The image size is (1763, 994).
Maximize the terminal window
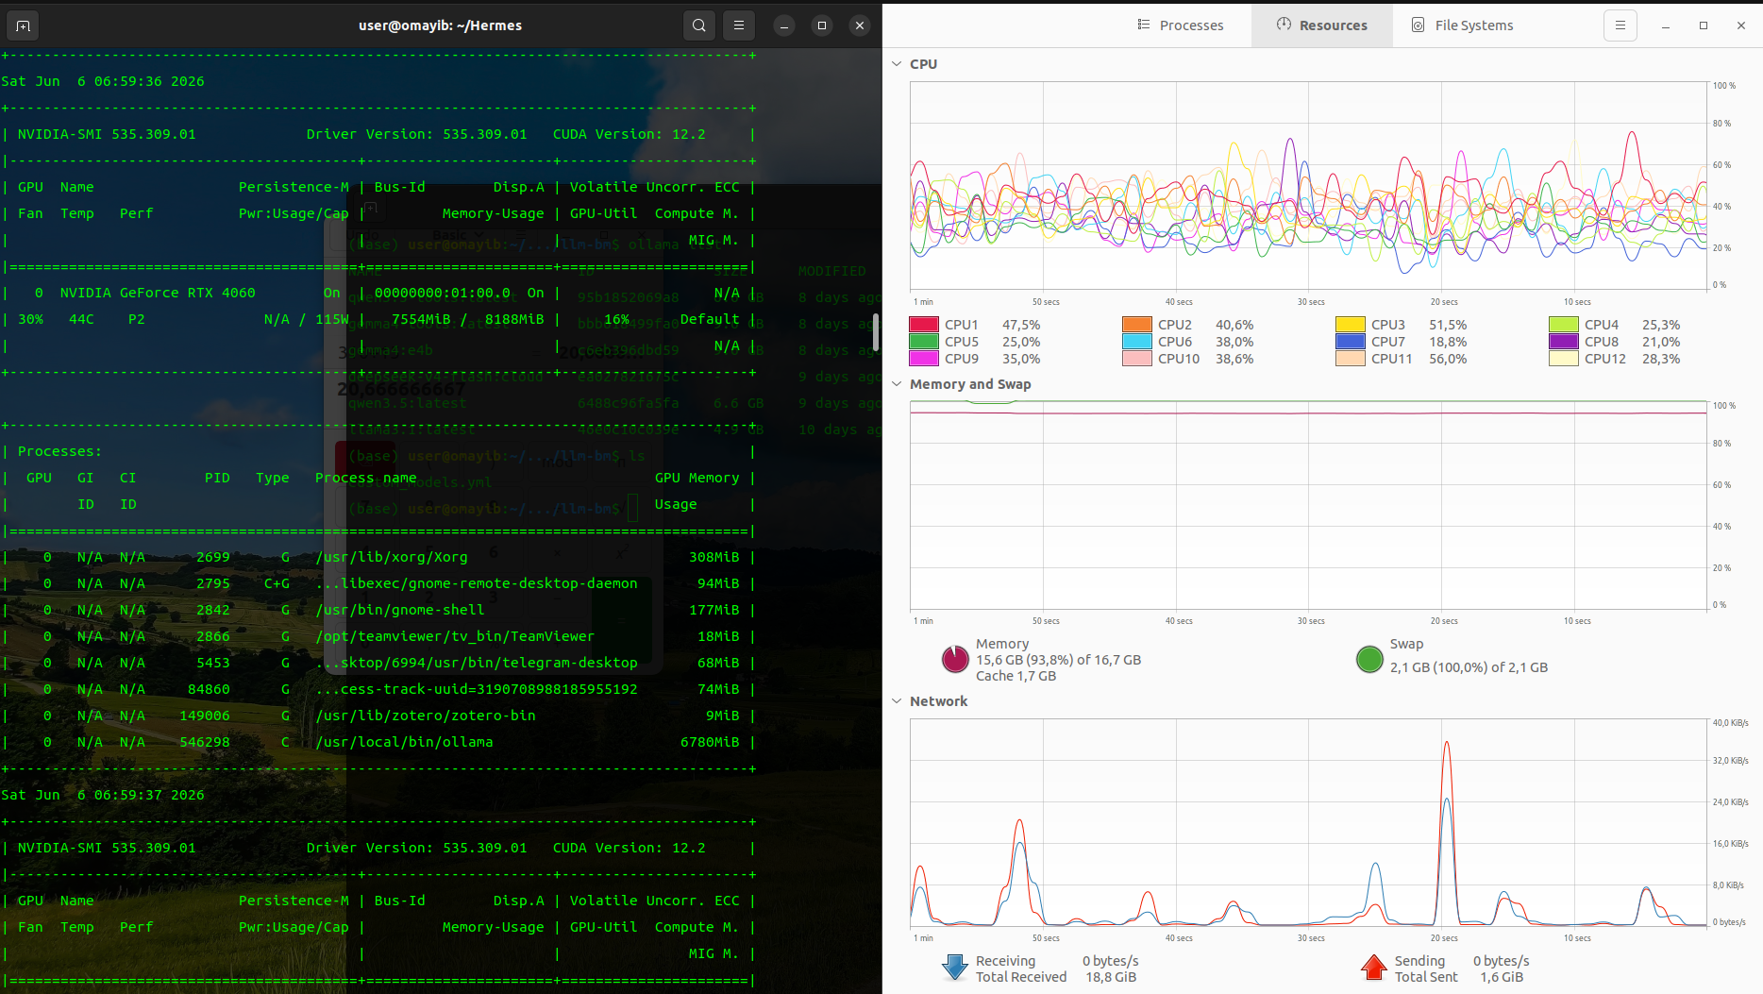pos(822,25)
